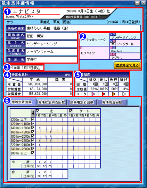The height and width of the screenshot is (188, 147).
Task: Click the 平地 column header
Action: [35, 80]
